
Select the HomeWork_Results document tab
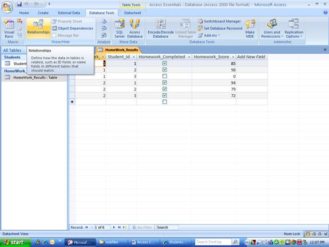pyautogui.click(x=119, y=50)
